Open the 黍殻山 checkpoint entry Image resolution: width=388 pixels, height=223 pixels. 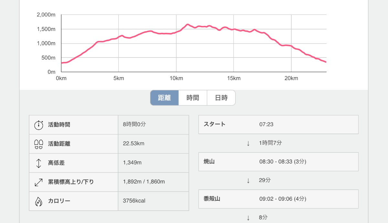tap(278, 199)
